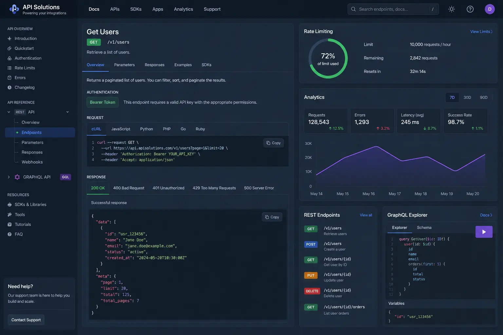This screenshot has height=335, width=503.
Task: Toggle the light/dark theme sun icon
Action: pos(452,9)
